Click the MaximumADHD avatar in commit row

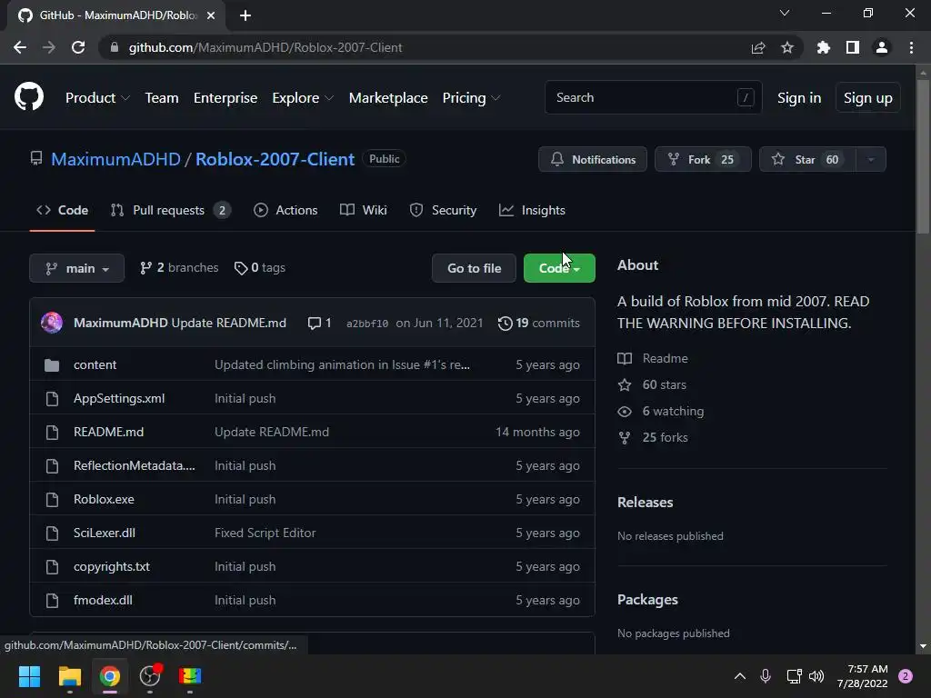tap(52, 323)
